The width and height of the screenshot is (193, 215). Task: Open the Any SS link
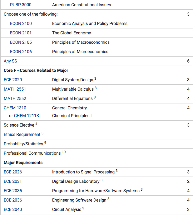point(10,61)
